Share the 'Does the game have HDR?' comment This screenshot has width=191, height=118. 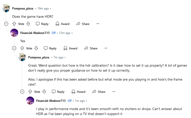83,24
